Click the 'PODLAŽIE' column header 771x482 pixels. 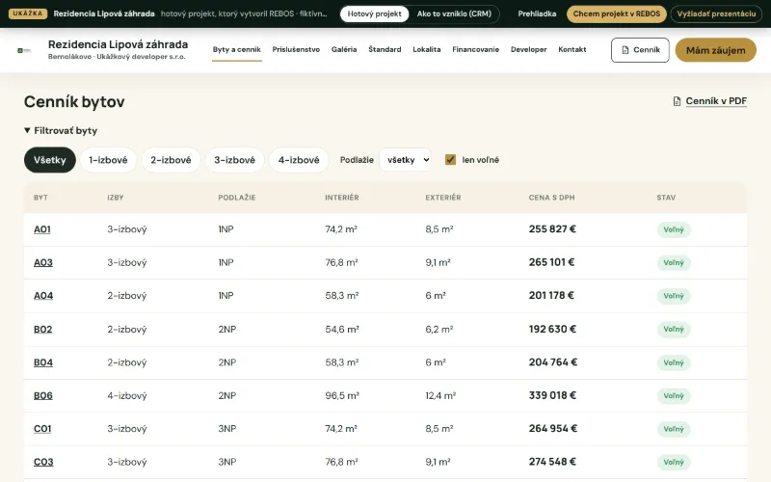tap(237, 198)
